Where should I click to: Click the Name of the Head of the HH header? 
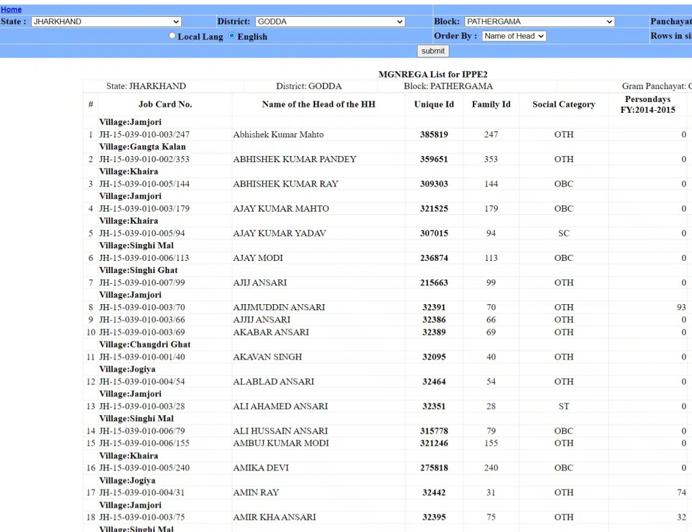(319, 105)
